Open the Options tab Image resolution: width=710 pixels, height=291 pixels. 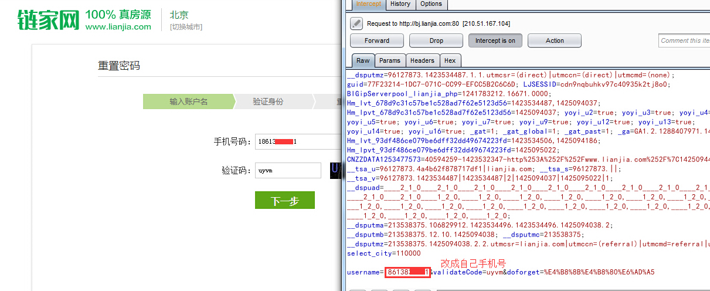pos(431,4)
